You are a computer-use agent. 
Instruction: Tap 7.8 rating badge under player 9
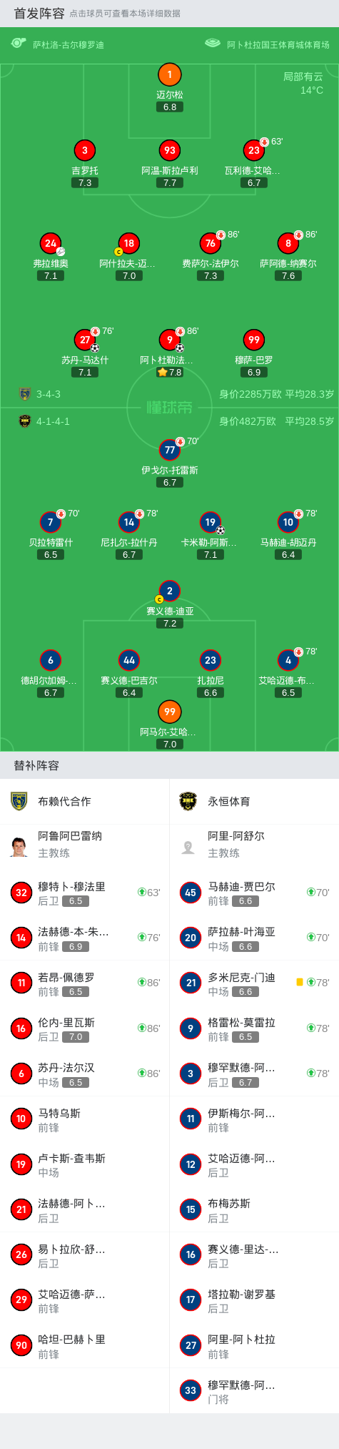(x=170, y=372)
